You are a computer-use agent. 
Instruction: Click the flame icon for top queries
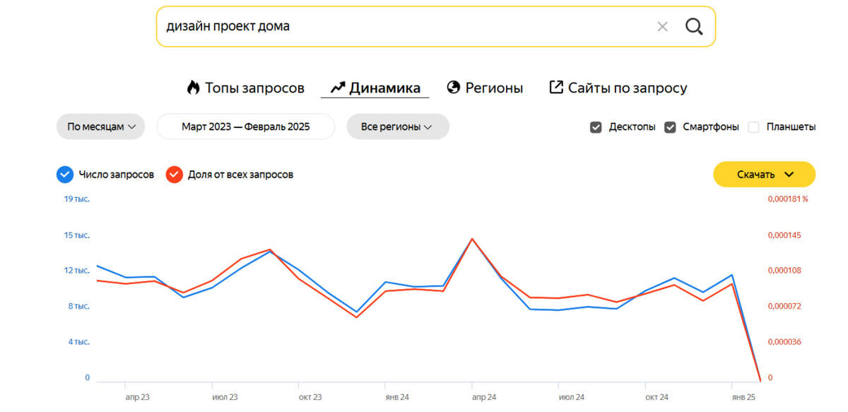(193, 88)
